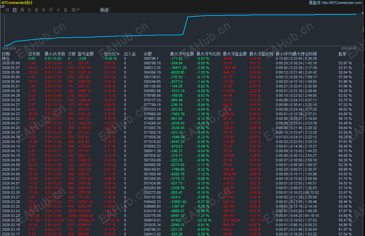Select the 2026.04.23 date row
Image resolution: width=365 pixels, height=236 pixels.
point(11,114)
